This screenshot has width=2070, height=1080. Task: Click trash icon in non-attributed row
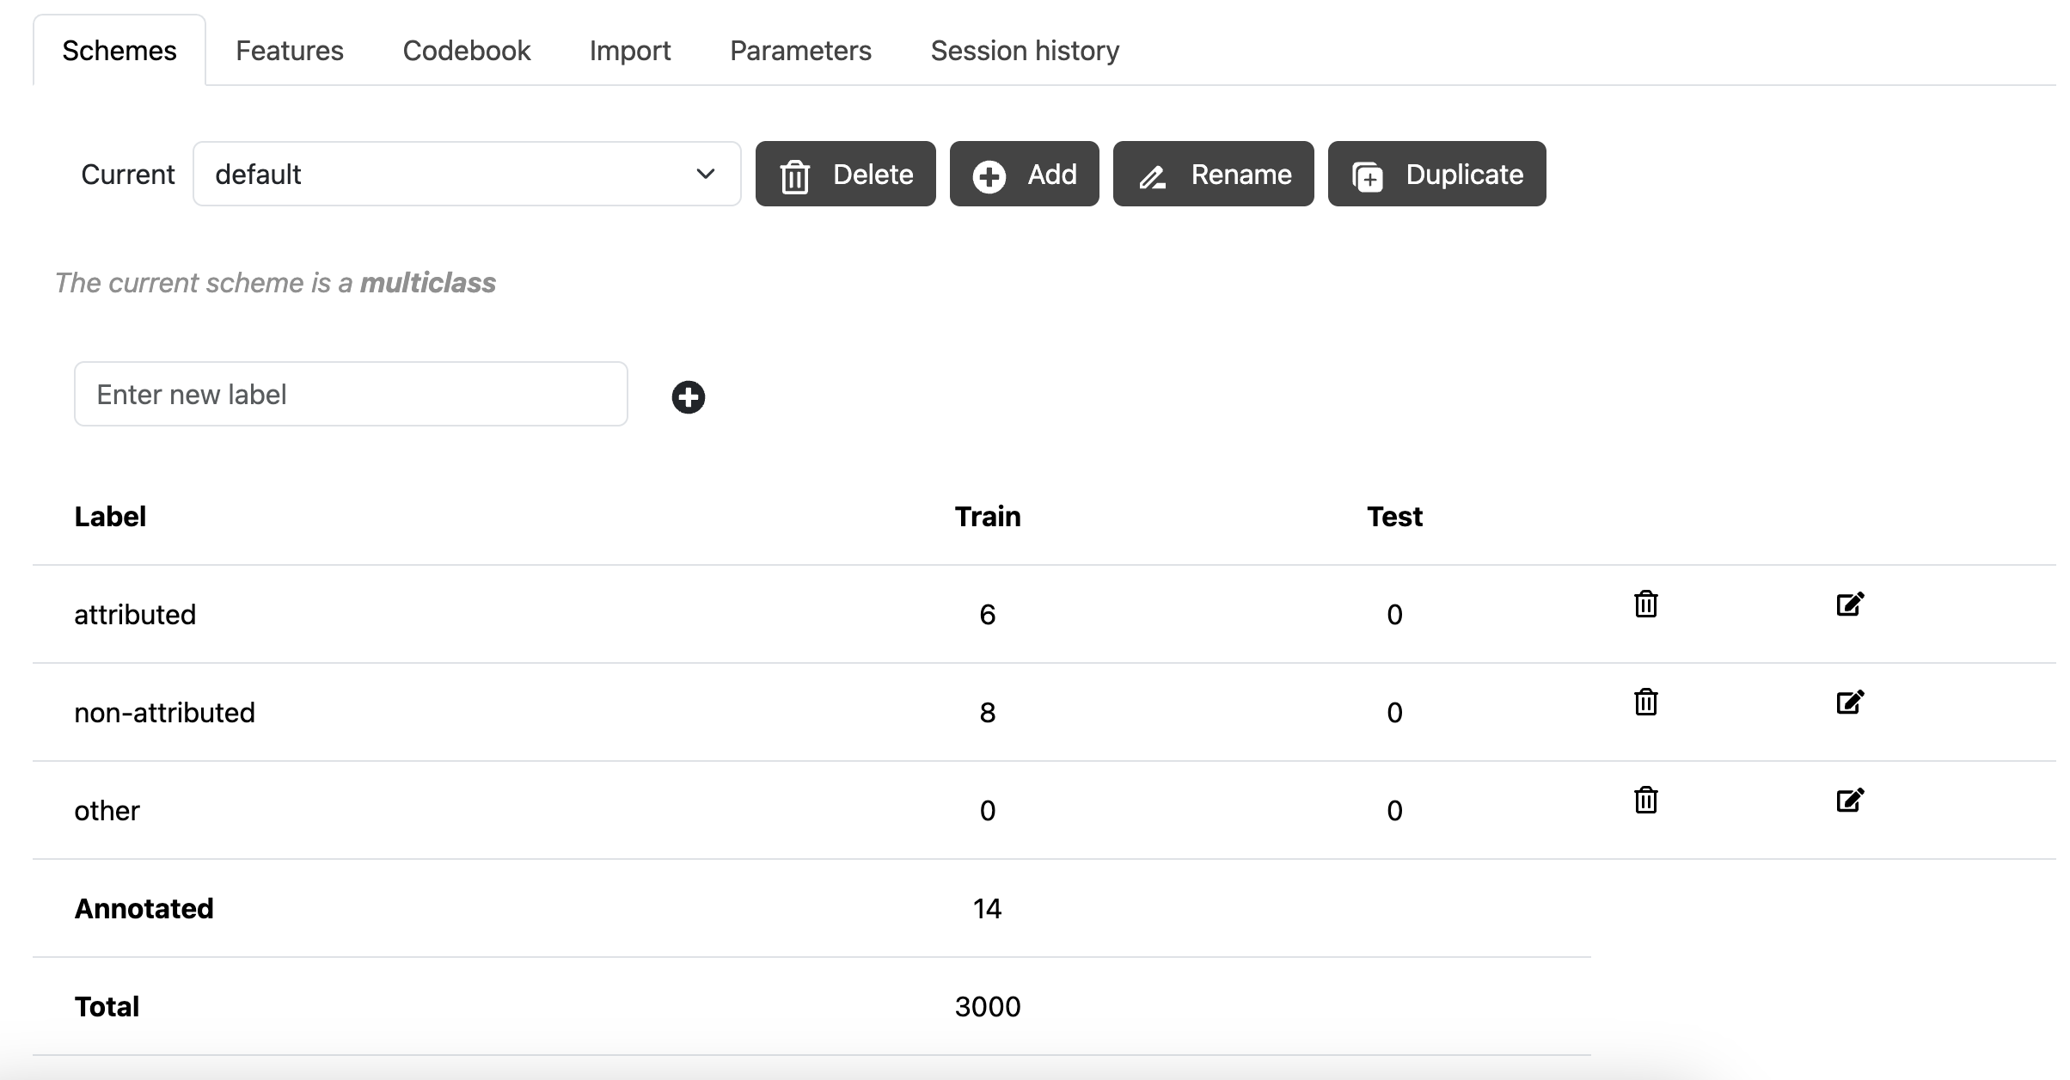coord(1645,702)
